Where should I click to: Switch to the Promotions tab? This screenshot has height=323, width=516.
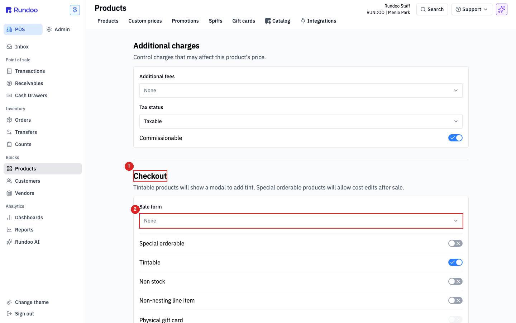[x=185, y=21]
